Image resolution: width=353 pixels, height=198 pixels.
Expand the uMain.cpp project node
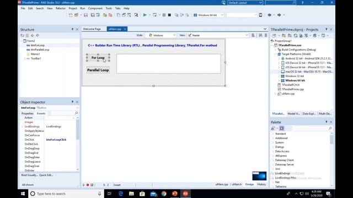(x=276, y=94)
